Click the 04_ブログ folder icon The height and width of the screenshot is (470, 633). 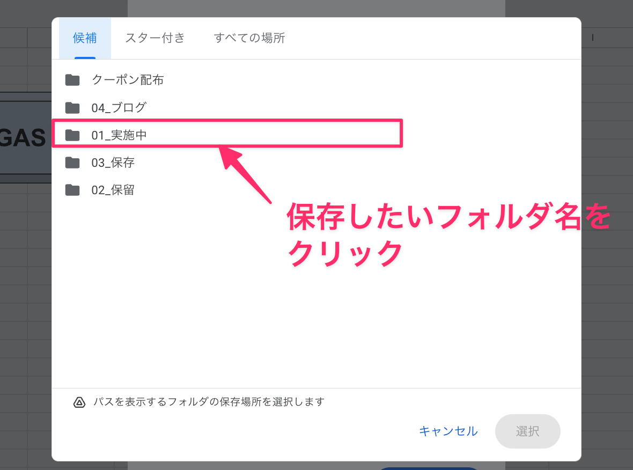pos(72,108)
